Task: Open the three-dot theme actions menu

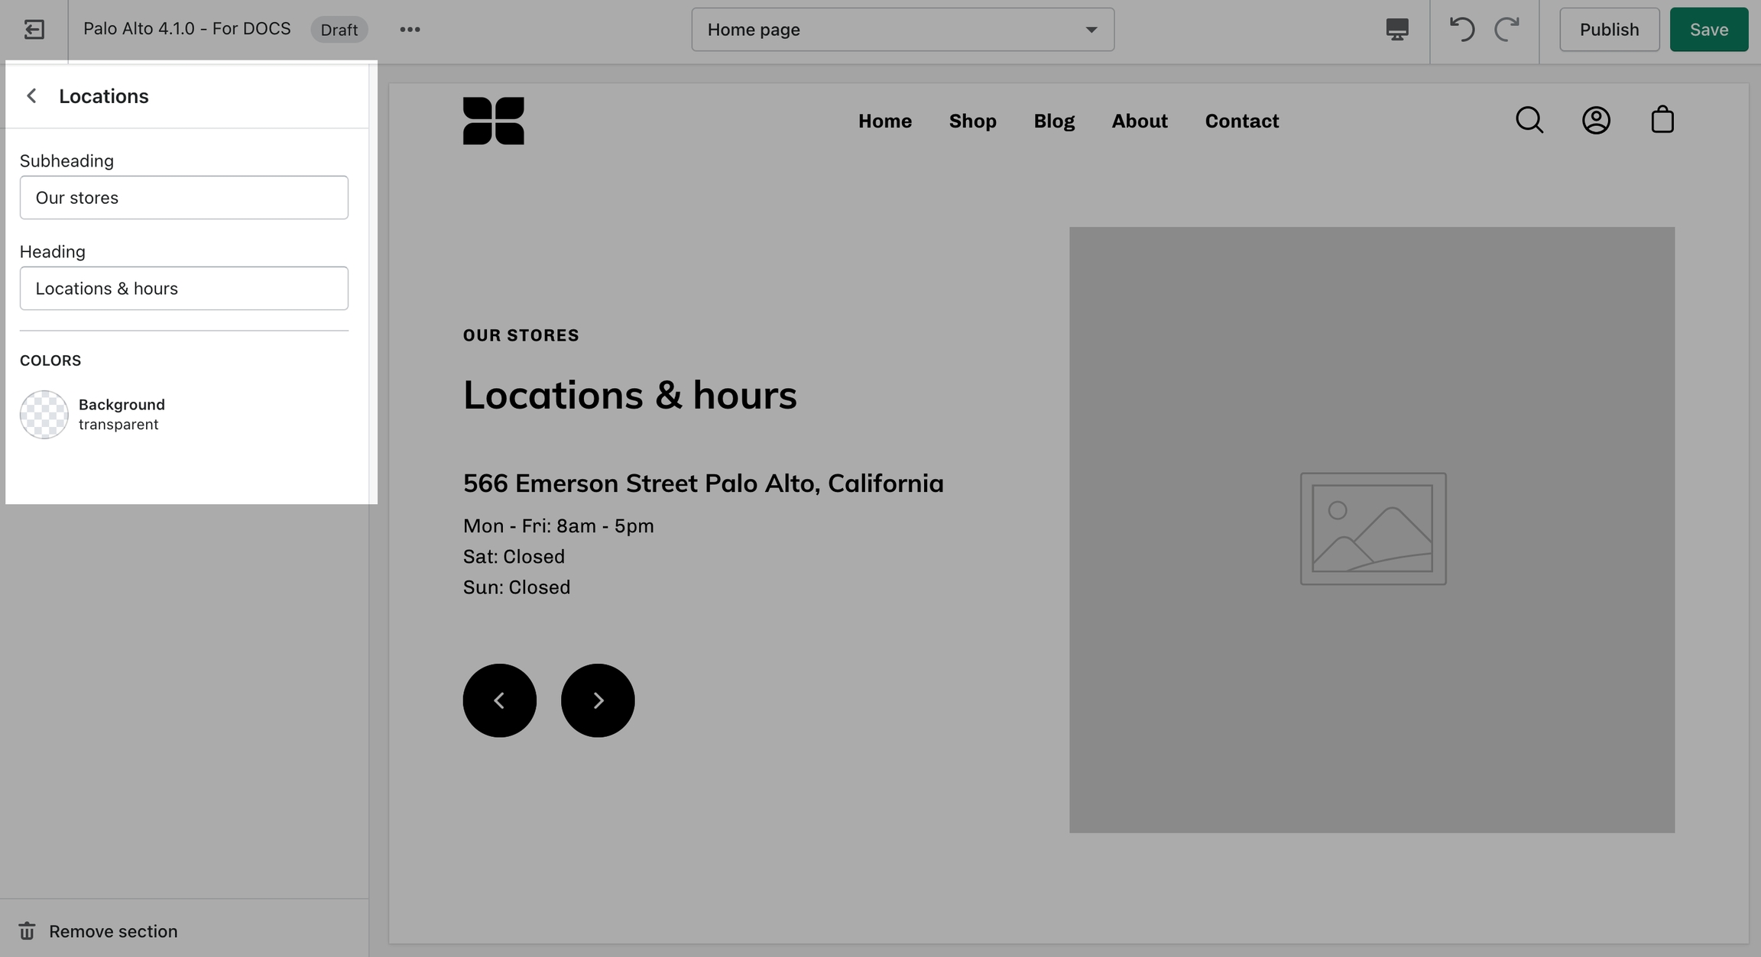Action: point(410,30)
